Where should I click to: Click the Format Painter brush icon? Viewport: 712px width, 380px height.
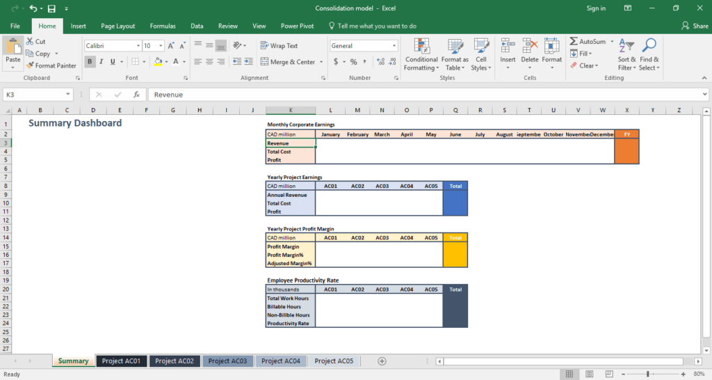(30, 65)
